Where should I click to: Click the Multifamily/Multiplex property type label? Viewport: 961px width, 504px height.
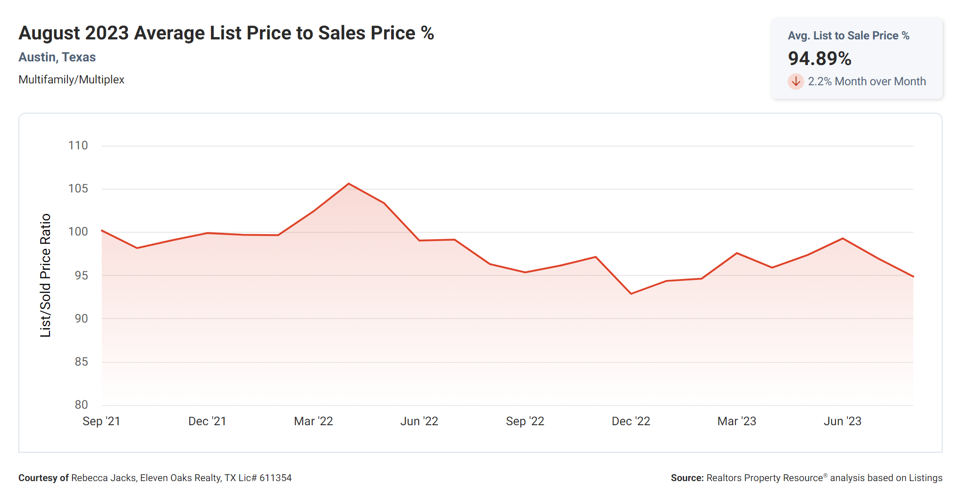click(71, 80)
